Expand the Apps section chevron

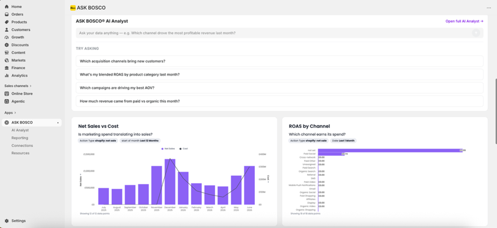[x=15, y=113]
